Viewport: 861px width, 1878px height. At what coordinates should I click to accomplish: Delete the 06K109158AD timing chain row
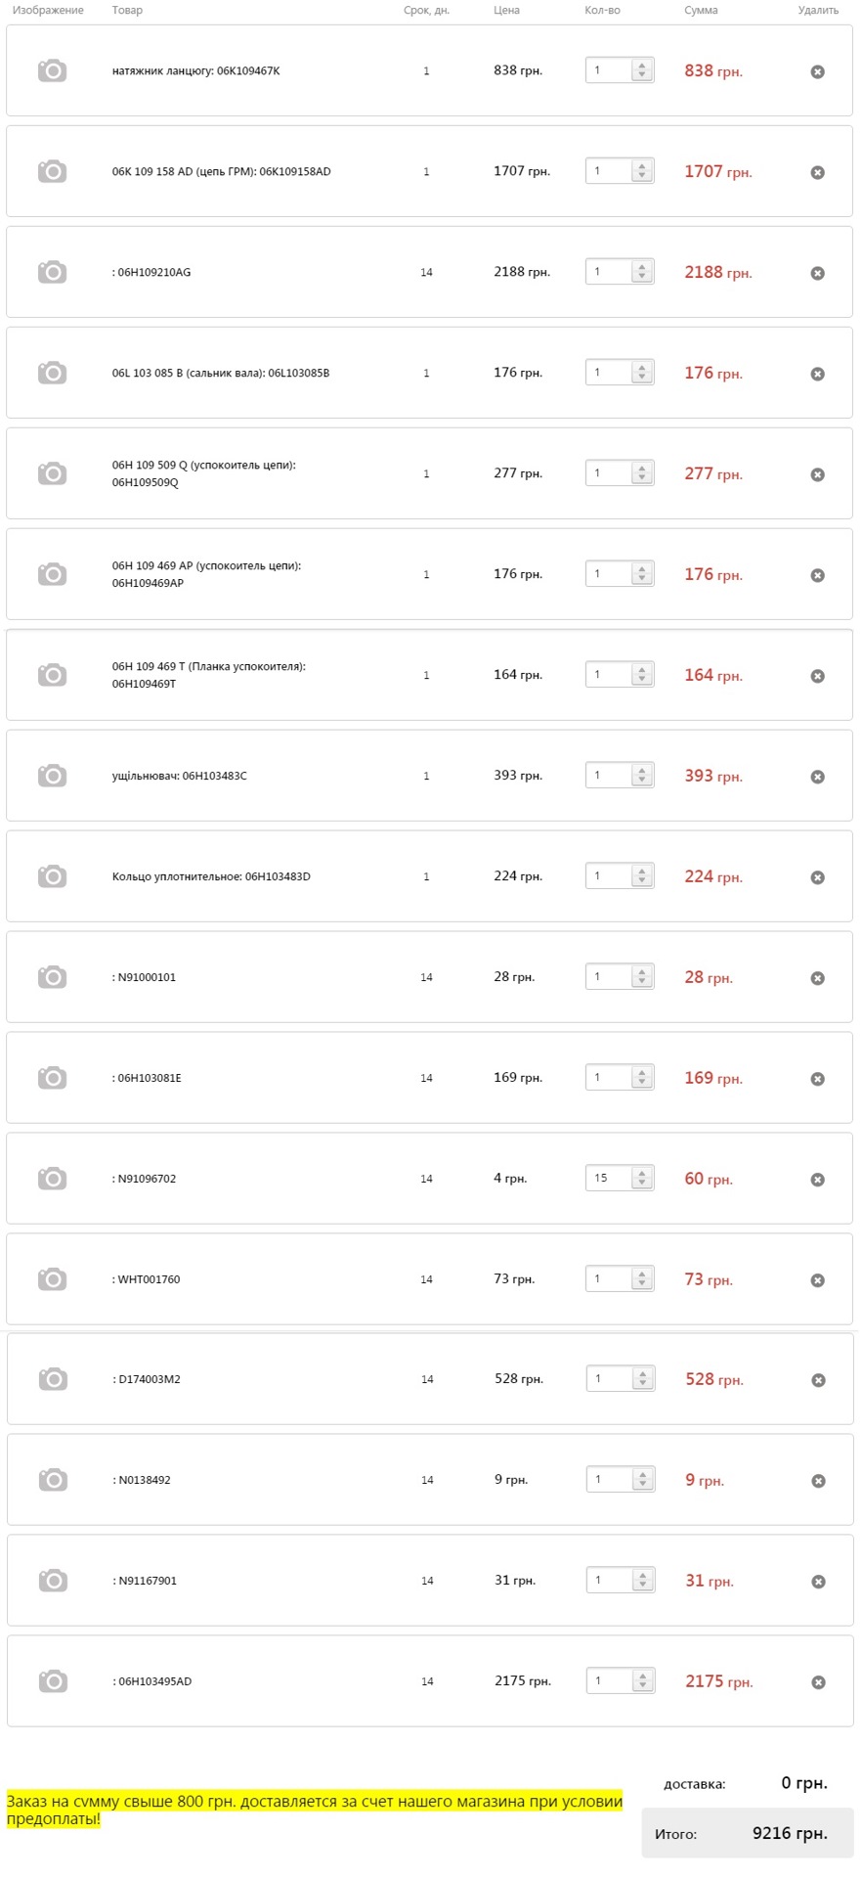pyautogui.click(x=817, y=172)
